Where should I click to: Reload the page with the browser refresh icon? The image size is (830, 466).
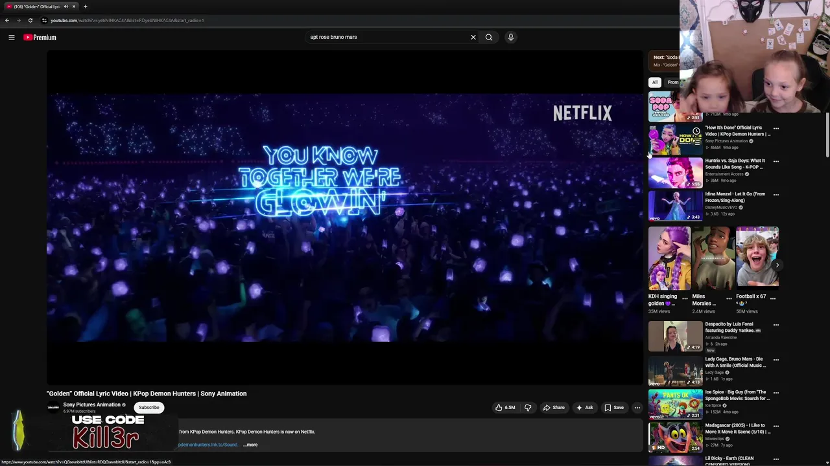[30, 20]
